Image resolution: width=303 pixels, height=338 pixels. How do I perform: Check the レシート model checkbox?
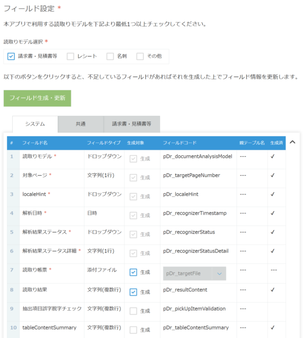click(70, 57)
